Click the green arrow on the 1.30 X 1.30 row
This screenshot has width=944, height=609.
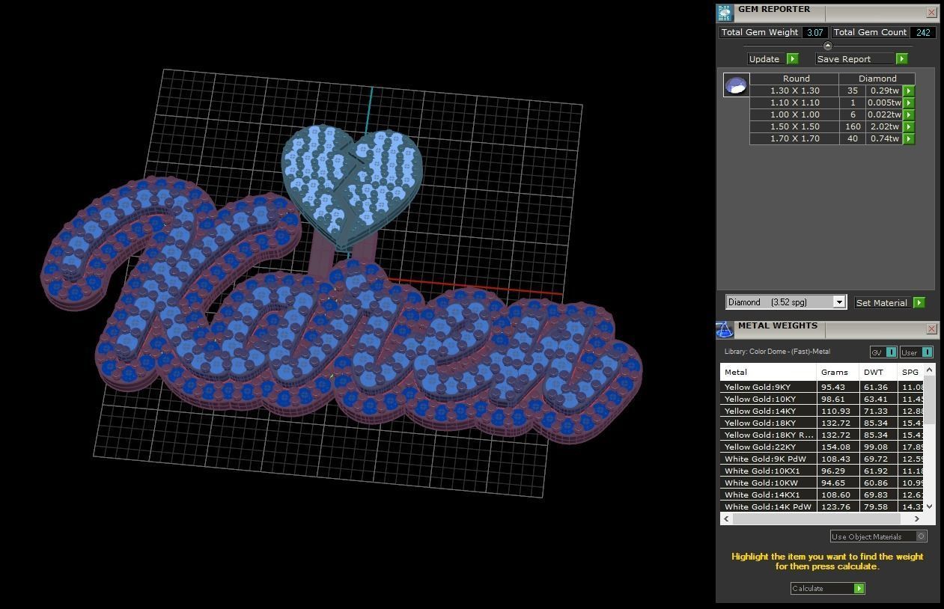[909, 91]
